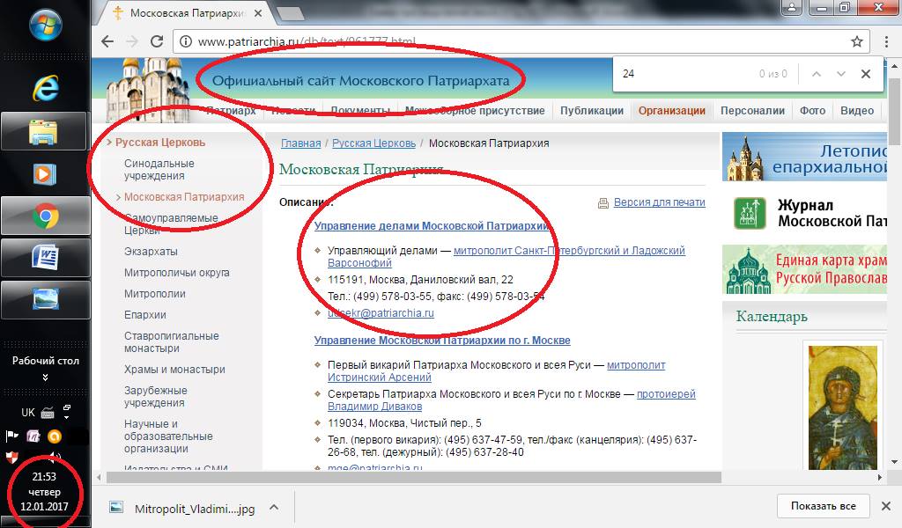Open Microsoft Word from the taskbar

pos(46,258)
